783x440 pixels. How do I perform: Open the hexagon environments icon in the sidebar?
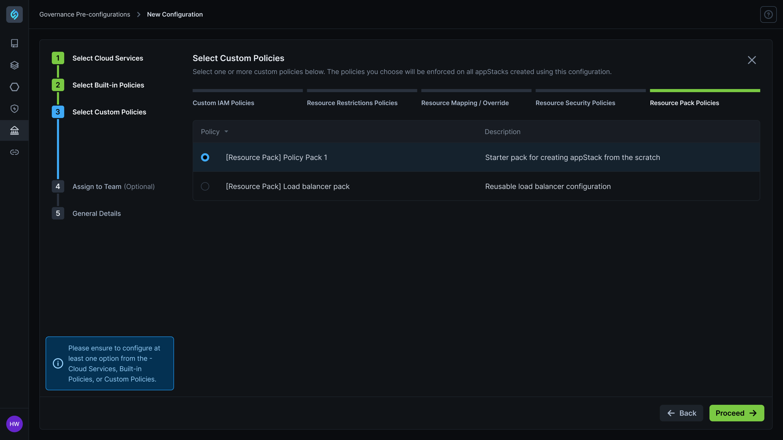pos(14,87)
